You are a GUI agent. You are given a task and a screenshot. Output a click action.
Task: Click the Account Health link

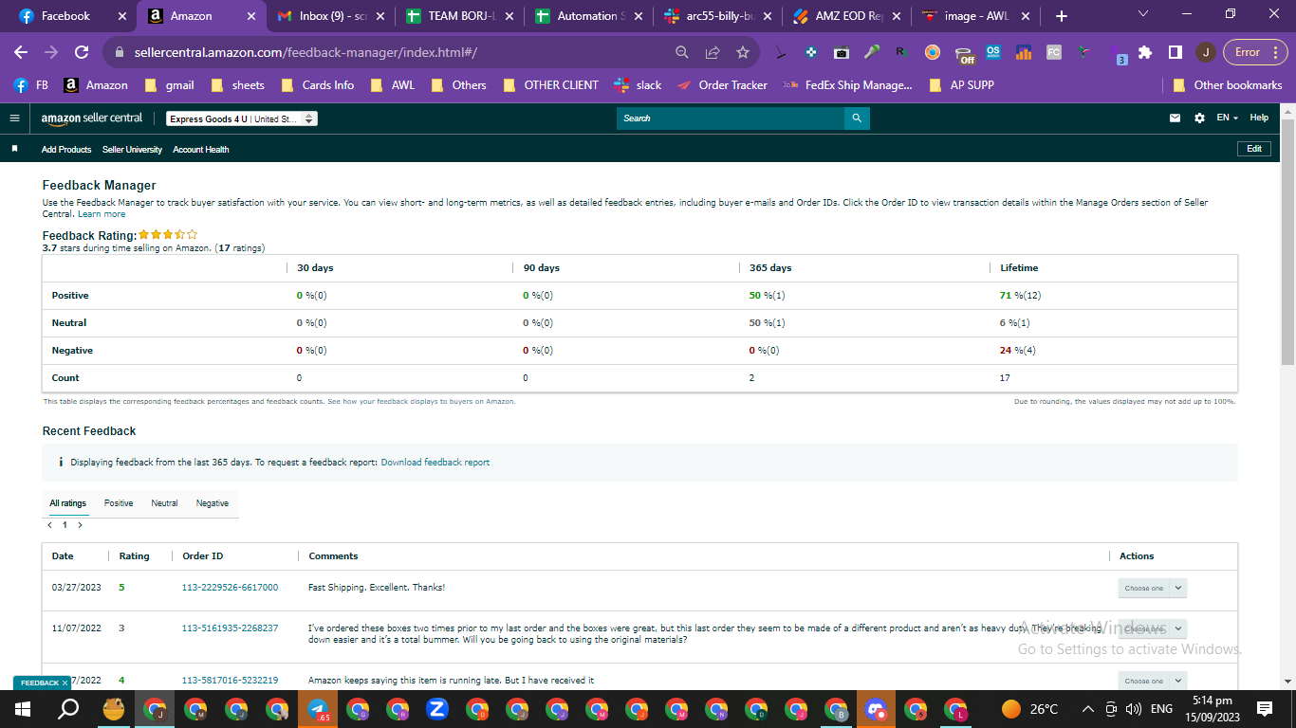201,150
